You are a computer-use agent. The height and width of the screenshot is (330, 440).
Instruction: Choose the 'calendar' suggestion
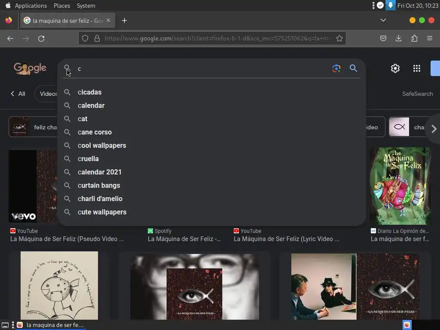tap(211, 106)
